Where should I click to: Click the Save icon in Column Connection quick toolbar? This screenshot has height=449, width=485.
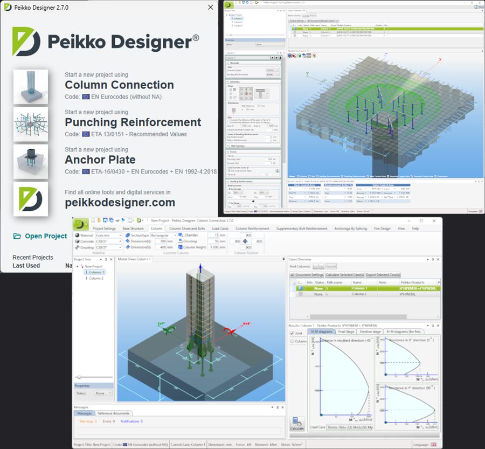[x=105, y=220]
